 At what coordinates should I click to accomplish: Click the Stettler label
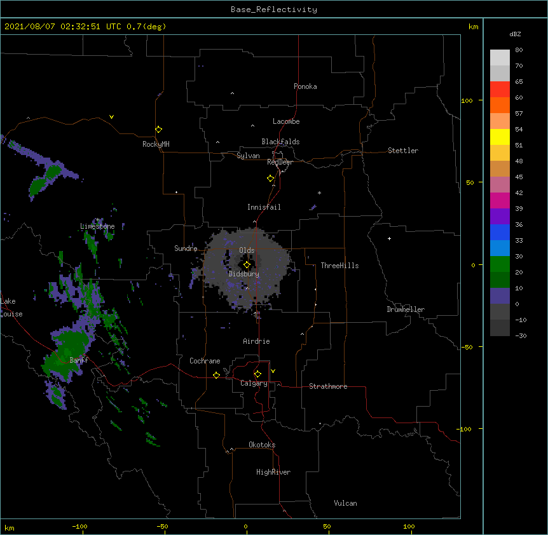tap(403, 151)
